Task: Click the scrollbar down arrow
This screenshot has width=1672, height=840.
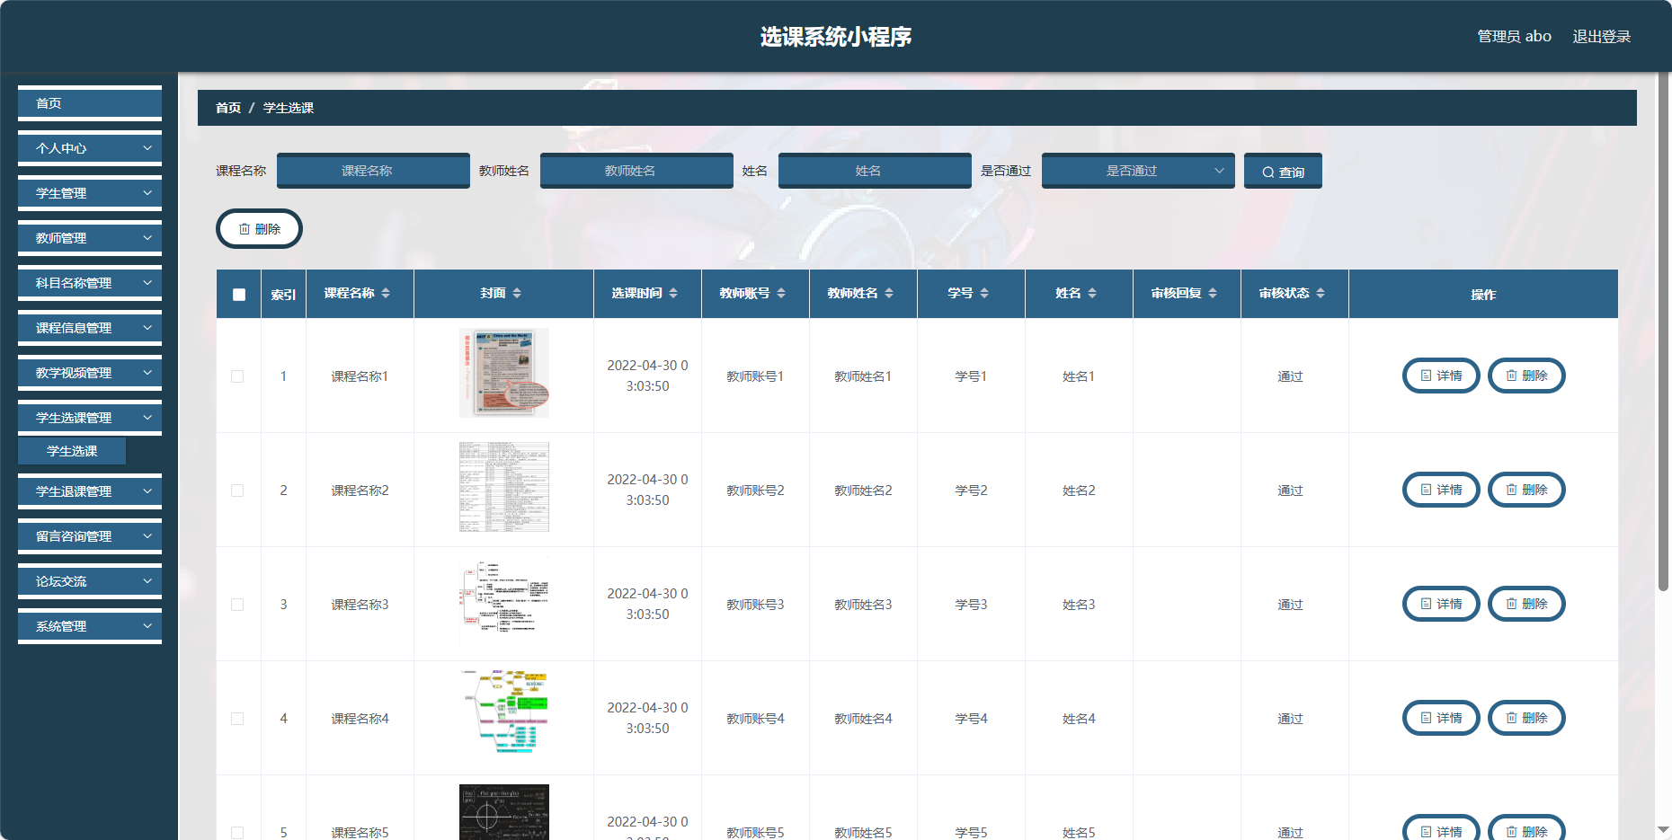Action: point(1663,830)
